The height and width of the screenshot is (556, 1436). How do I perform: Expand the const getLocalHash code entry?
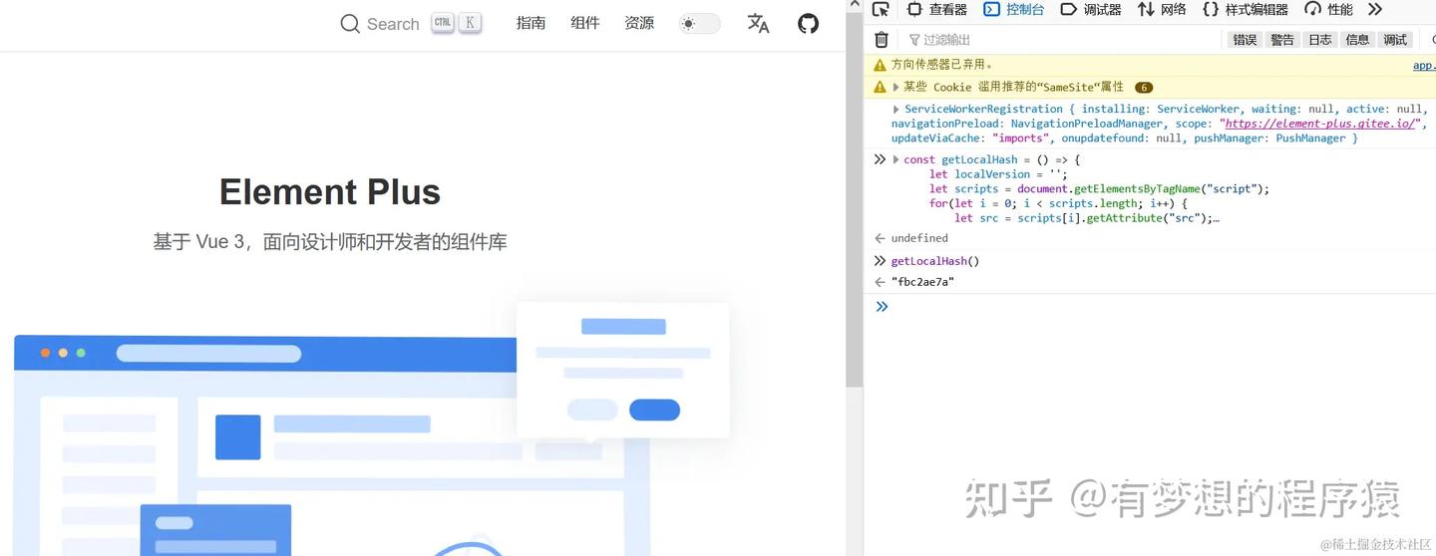coord(896,159)
